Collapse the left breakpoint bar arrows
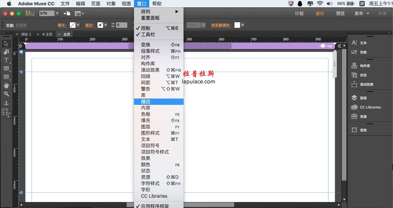This screenshot has height=208, width=393. [21, 46]
